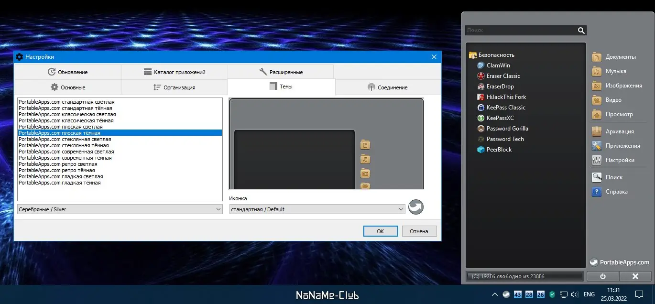Select the Темы tab
The width and height of the screenshot is (655, 304).
pyautogui.click(x=281, y=87)
